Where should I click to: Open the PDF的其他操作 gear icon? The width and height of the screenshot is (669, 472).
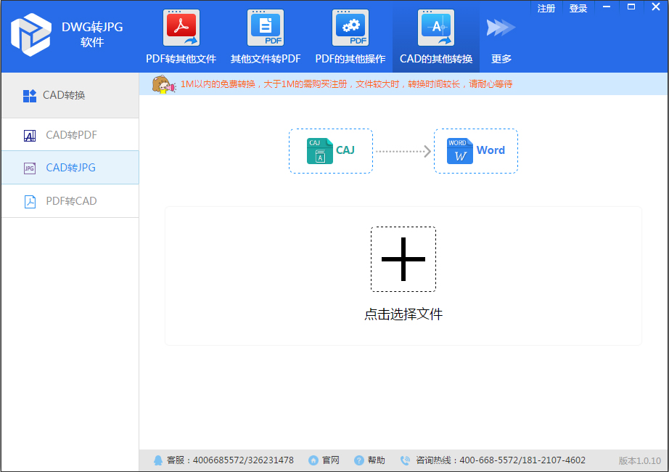point(350,28)
